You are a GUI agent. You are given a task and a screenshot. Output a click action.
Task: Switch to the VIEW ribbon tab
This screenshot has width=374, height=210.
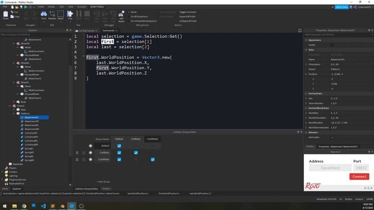point(71,7)
